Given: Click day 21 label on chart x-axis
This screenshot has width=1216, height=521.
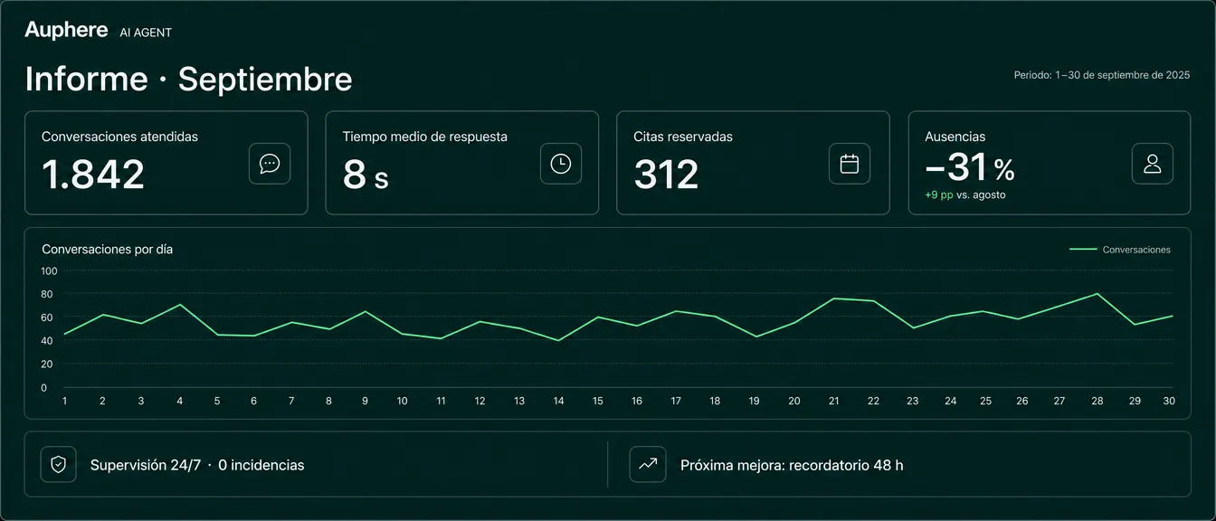Looking at the screenshot, I should (833, 401).
